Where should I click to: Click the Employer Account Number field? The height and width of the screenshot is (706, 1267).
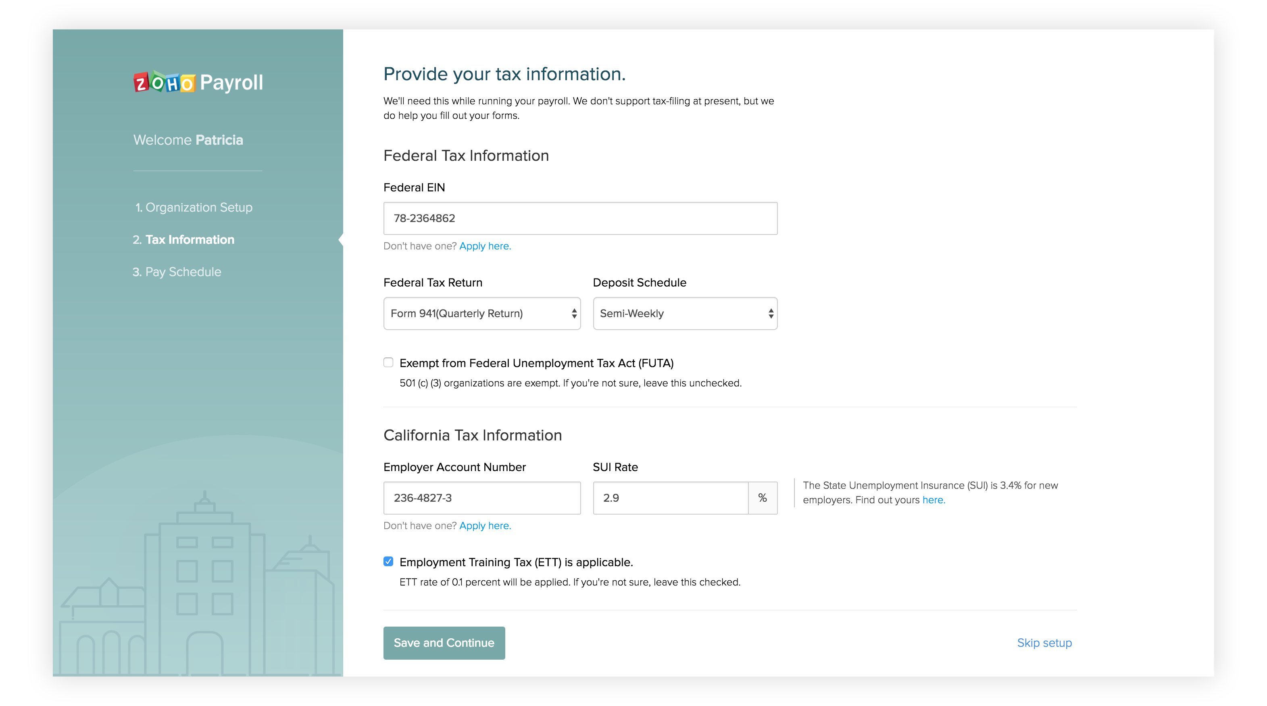[481, 498]
